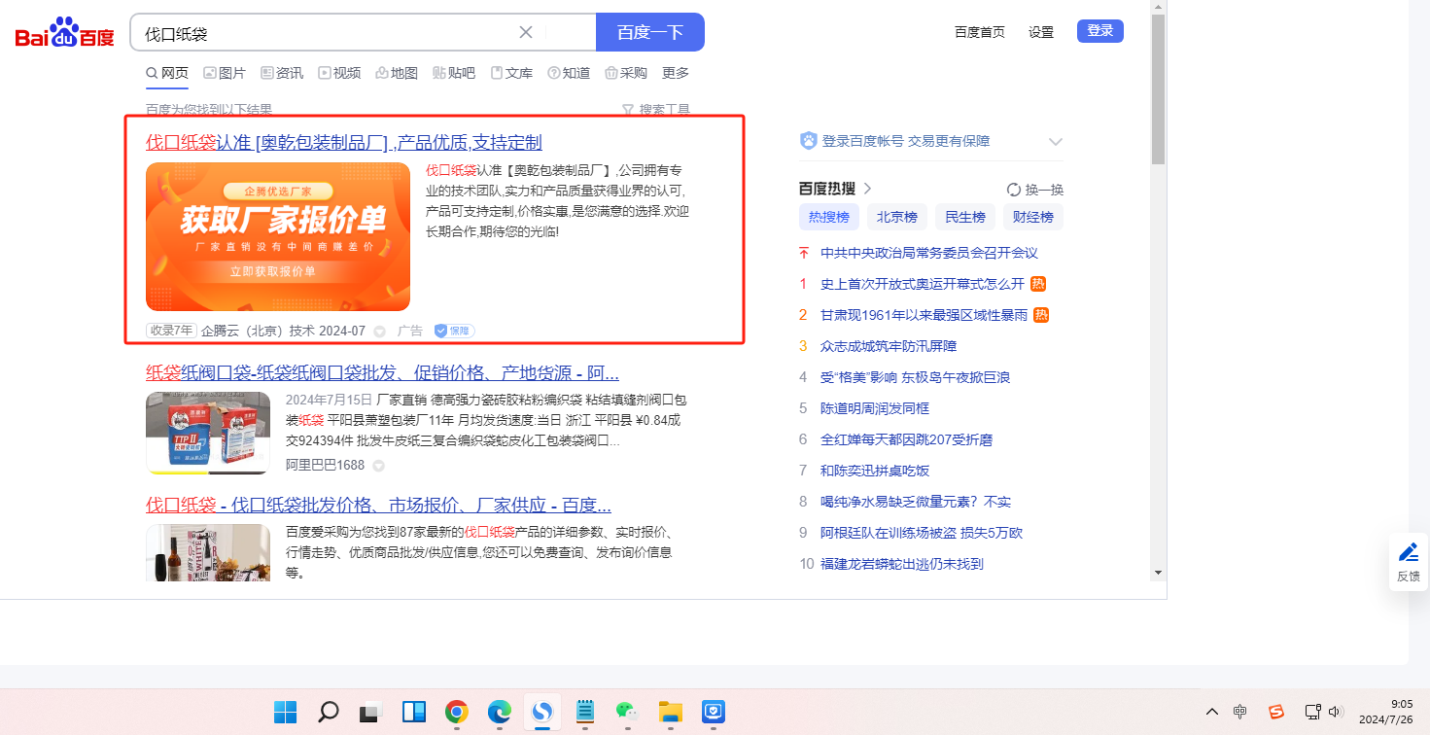
Task: Select the 北京榜 hot list tab
Action: (x=896, y=217)
